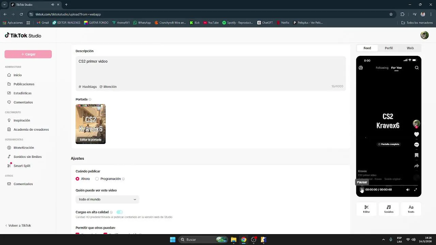Image resolution: width=436 pixels, height=245 pixels.
Task: Open Estadísticas in the sidebar
Action: click(x=22, y=93)
